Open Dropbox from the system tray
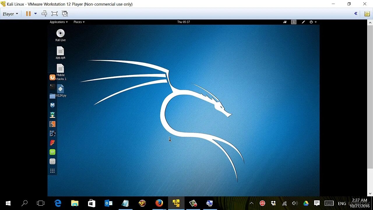Image resolution: width=373 pixels, height=210 pixels. [273, 203]
